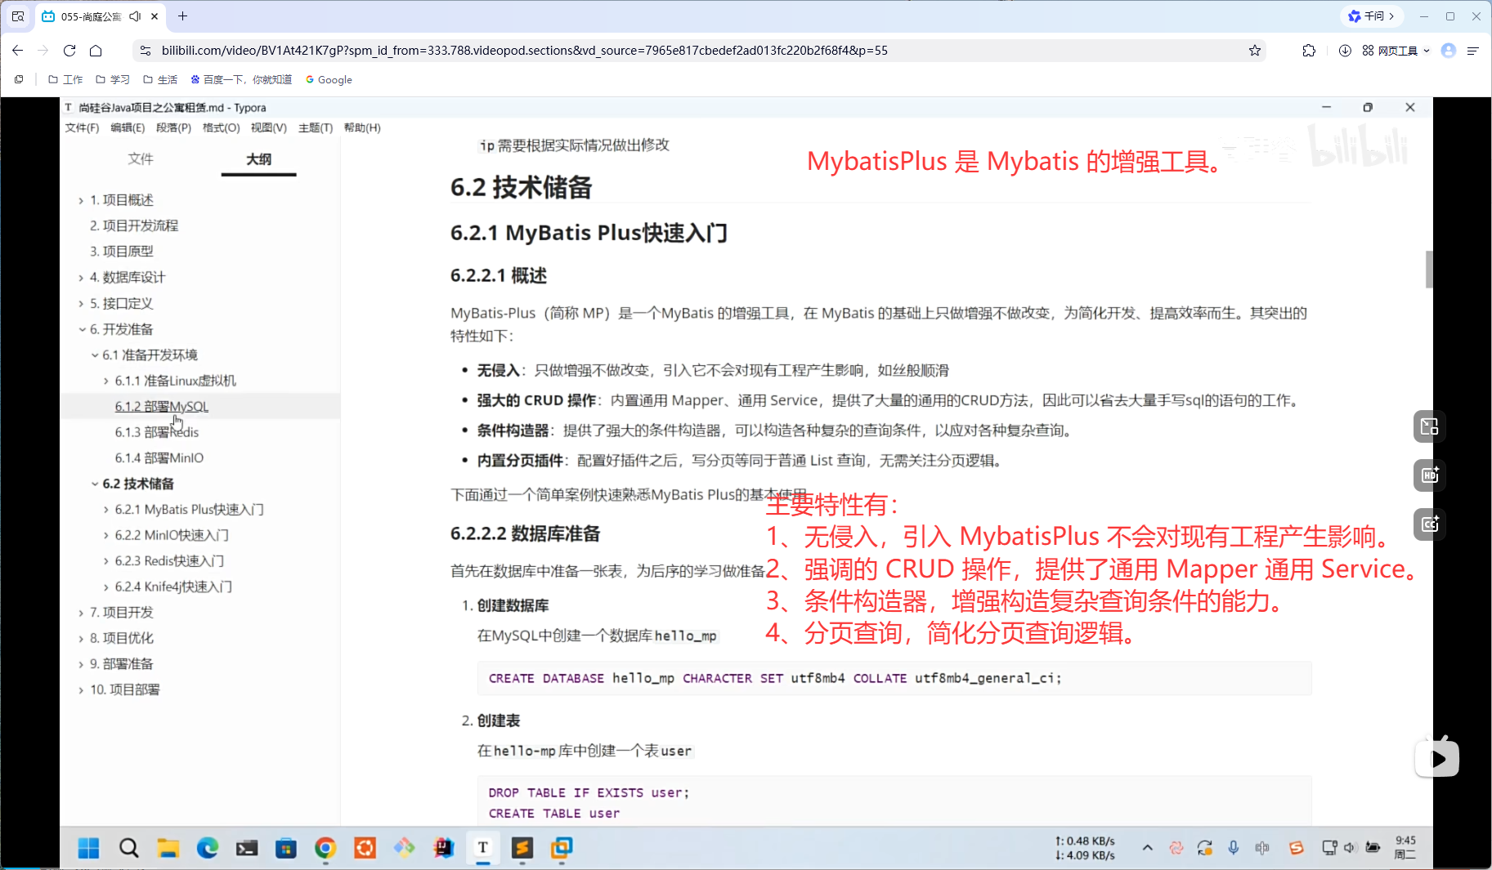Mute the tab via speaker icon
The image size is (1492, 870).
tap(135, 16)
